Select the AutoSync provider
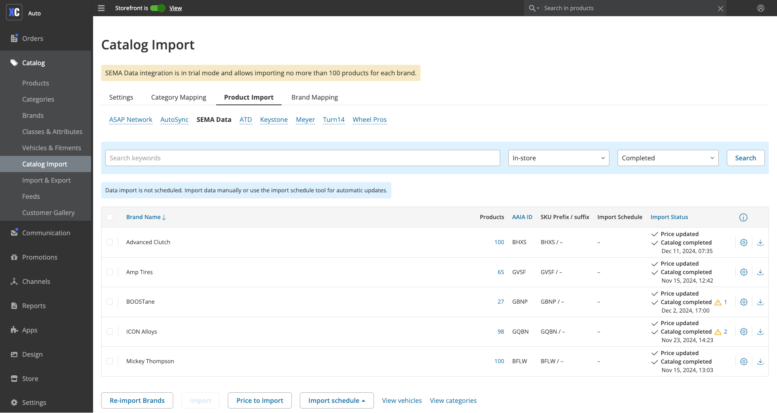Screen dimensions: 777x413 [174, 119]
